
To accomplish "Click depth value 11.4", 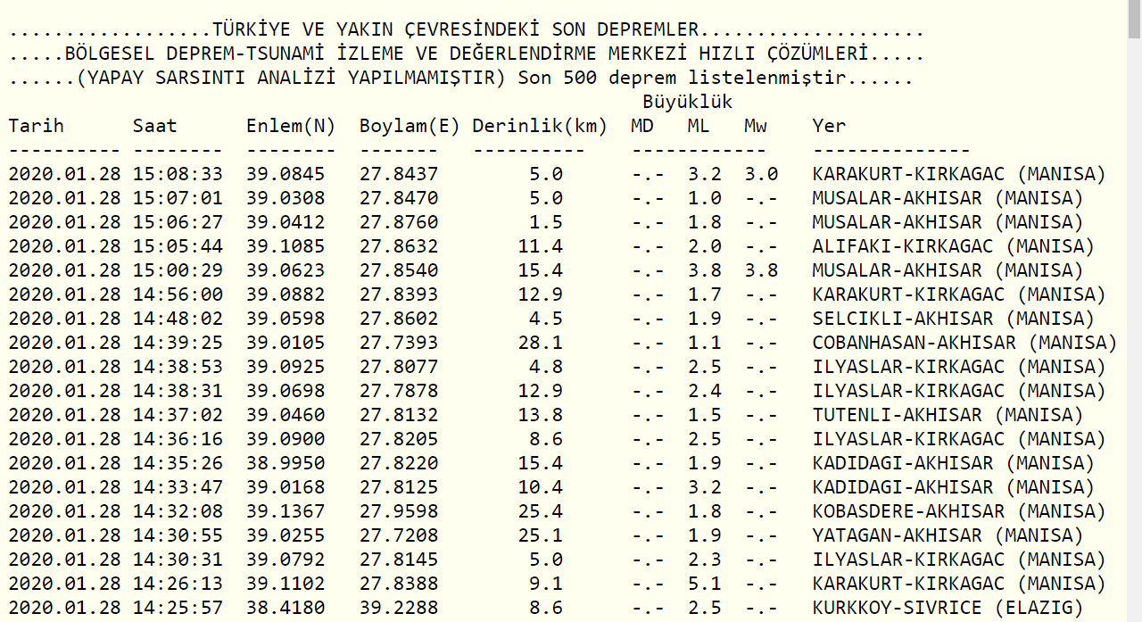I will (540, 246).
